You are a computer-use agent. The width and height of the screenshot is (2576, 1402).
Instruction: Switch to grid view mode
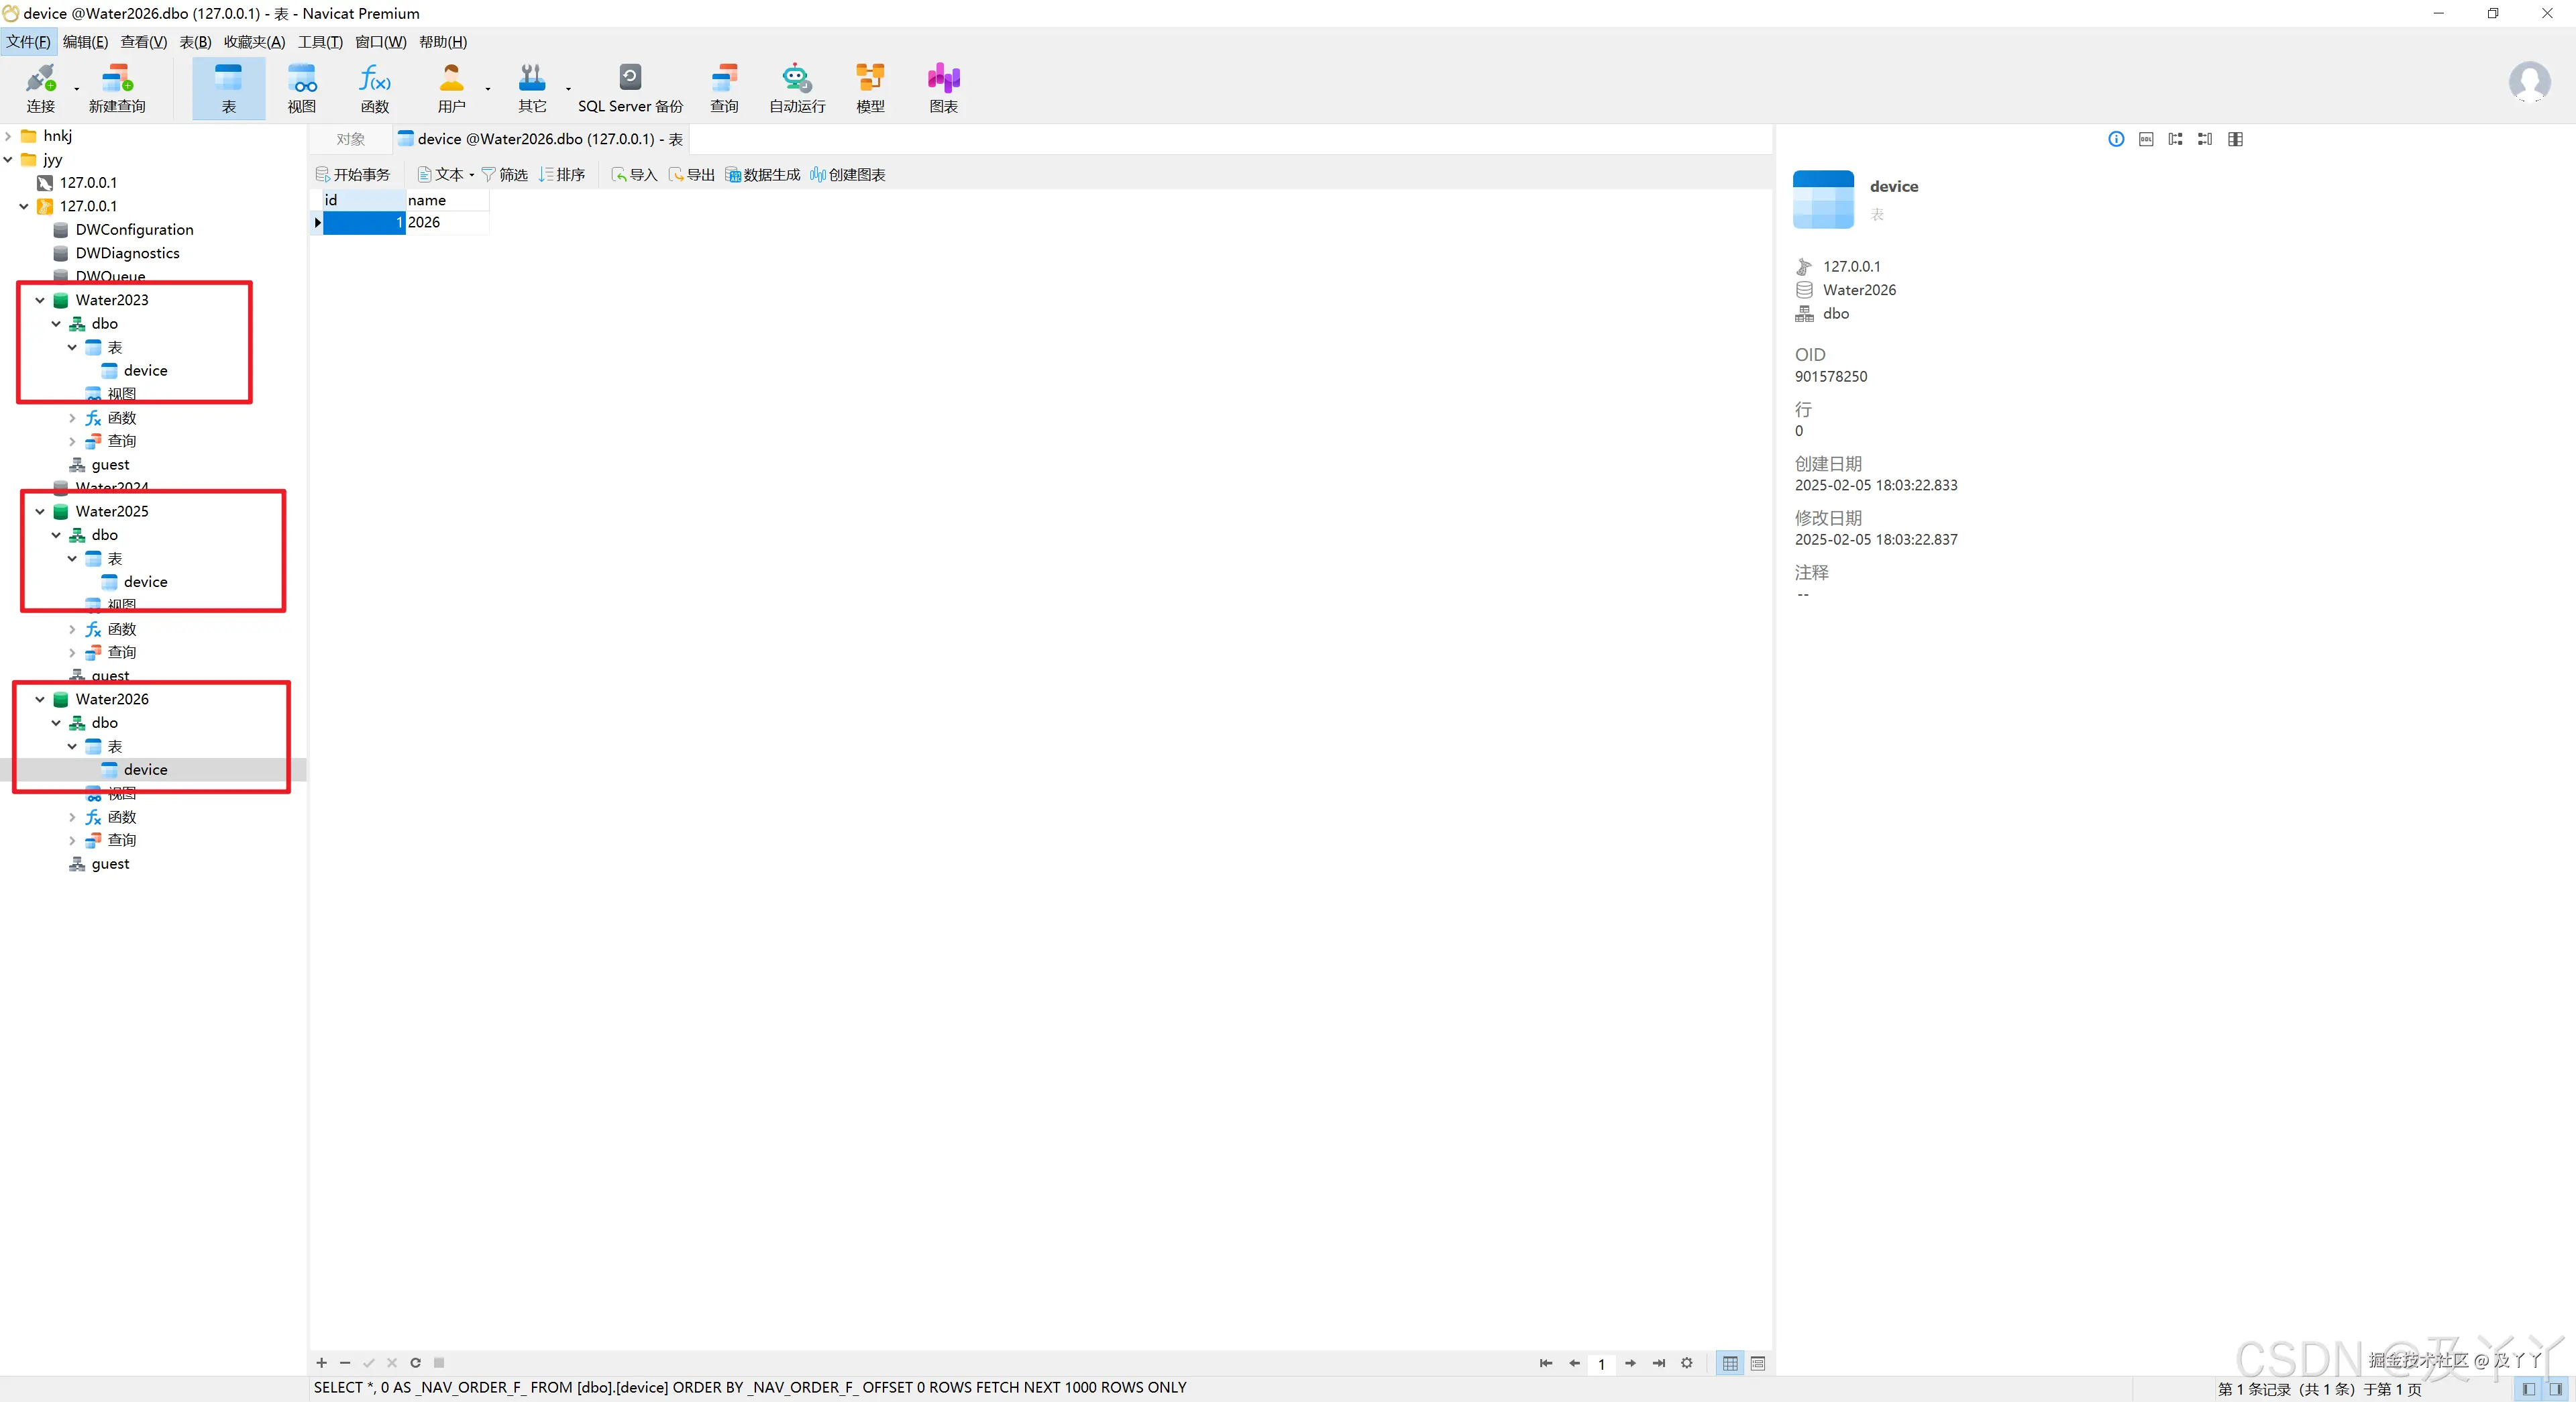(x=1730, y=1363)
